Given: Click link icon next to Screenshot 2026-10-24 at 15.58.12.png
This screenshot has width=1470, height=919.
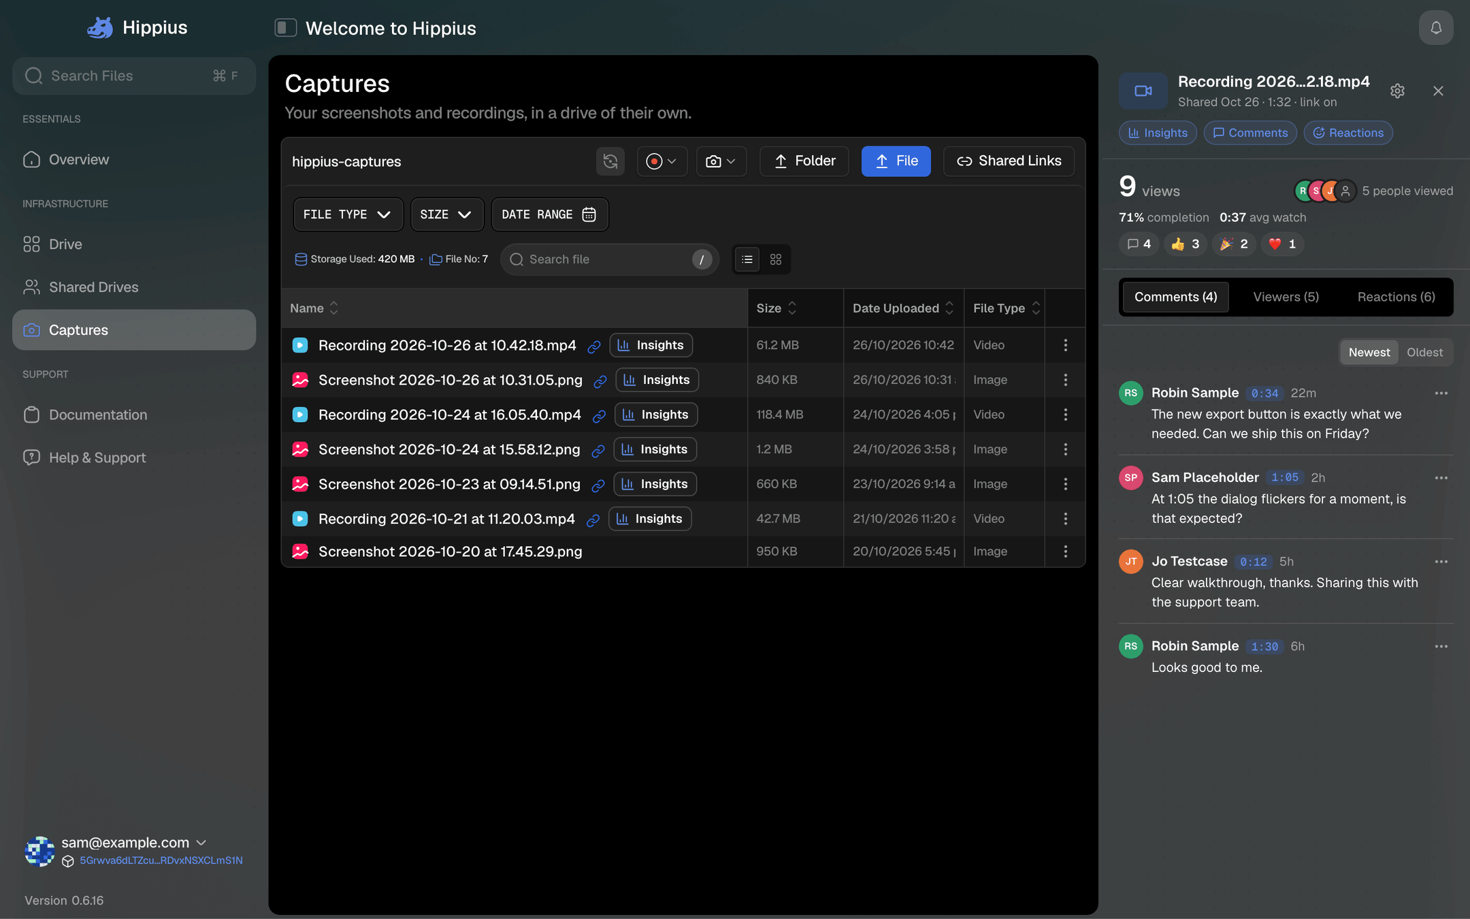Looking at the screenshot, I should 598,450.
